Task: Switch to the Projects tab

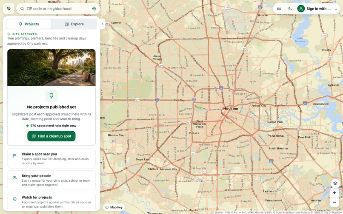Action: pos(29,24)
